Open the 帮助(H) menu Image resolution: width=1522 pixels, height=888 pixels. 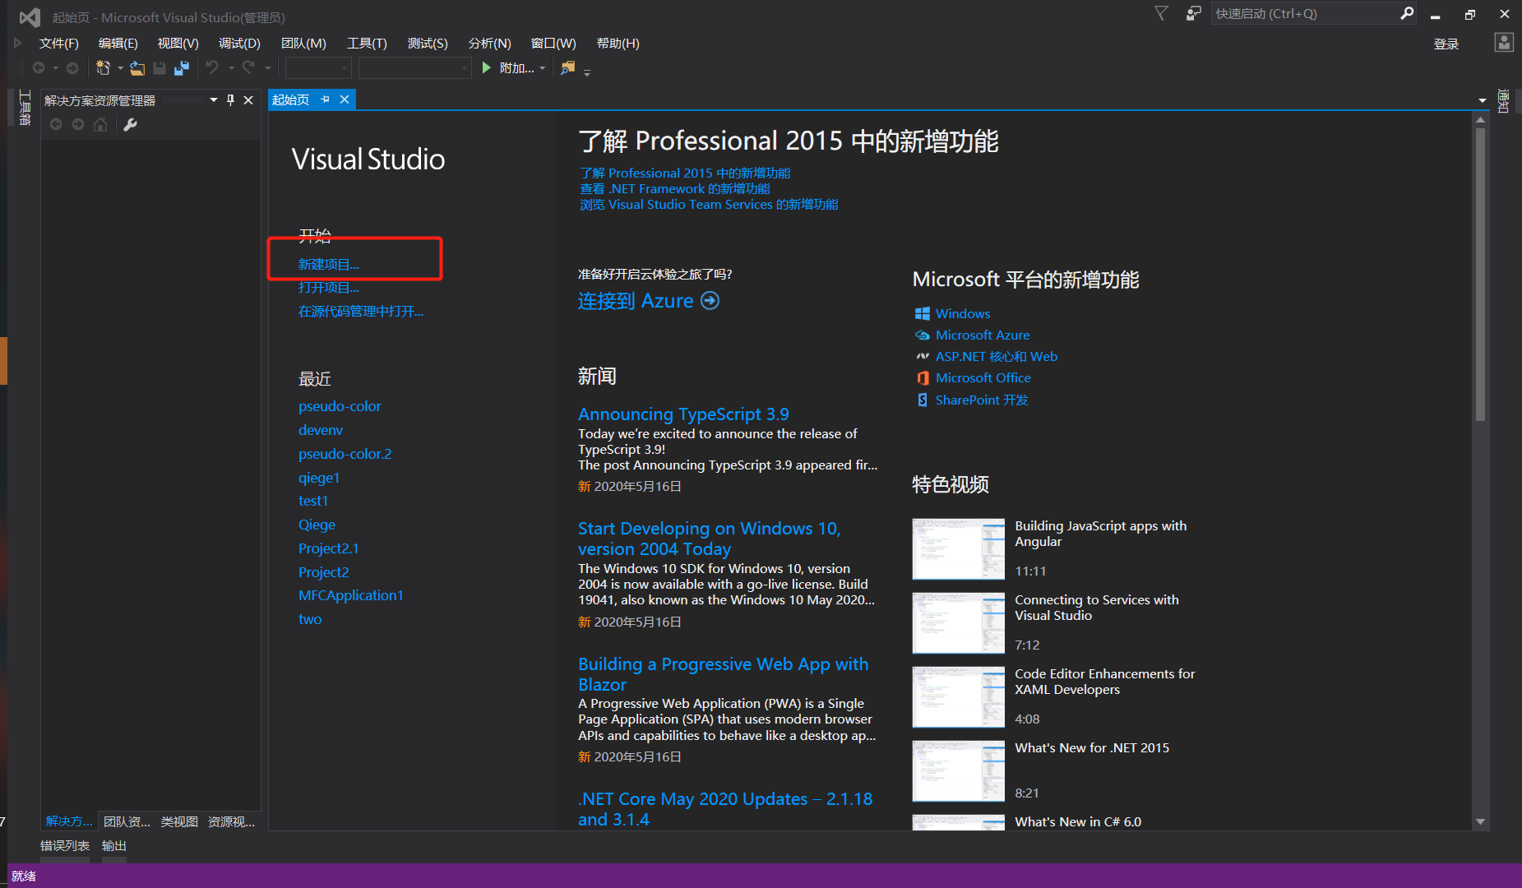coord(618,44)
